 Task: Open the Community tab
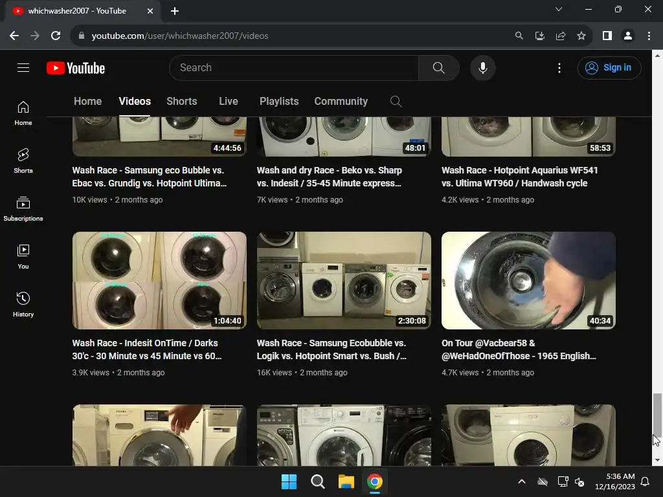pyautogui.click(x=341, y=102)
